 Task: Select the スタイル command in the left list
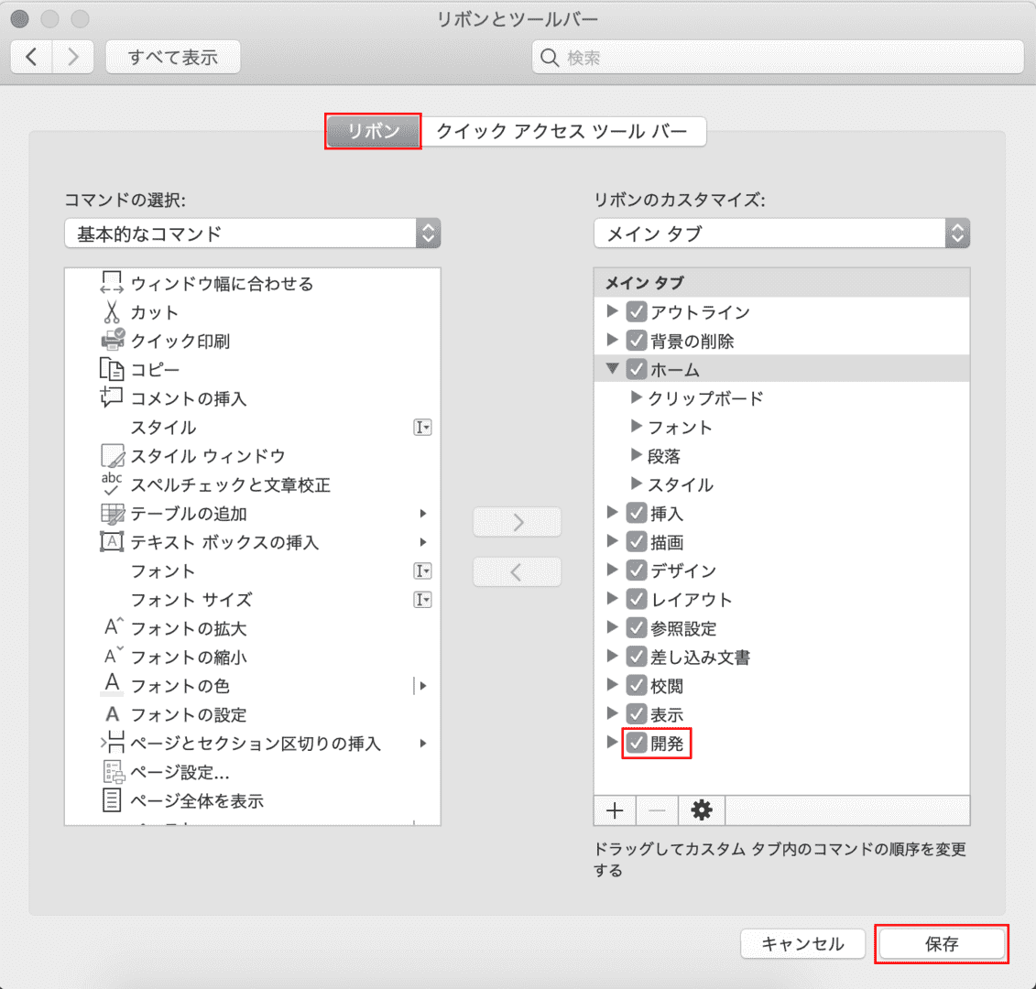coord(253,427)
